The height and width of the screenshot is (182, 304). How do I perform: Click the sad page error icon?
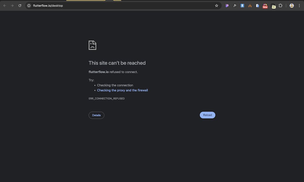coord(92,45)
